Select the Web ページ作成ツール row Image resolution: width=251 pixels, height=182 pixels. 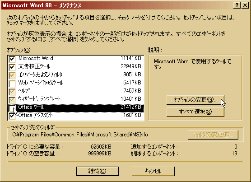(x=76, y=83)
